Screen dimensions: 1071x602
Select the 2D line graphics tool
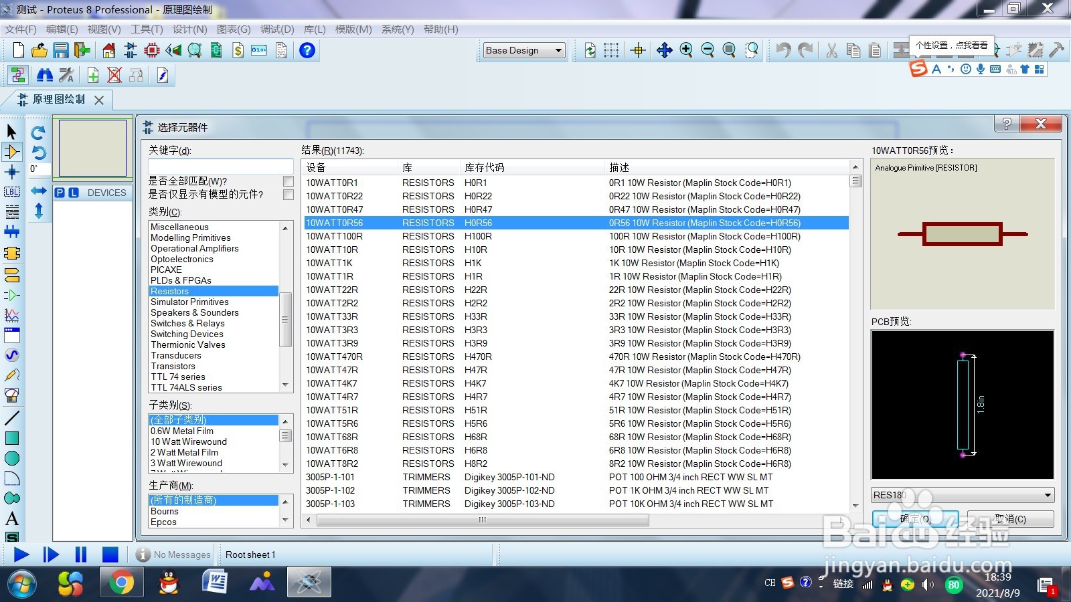click(11, 418)
